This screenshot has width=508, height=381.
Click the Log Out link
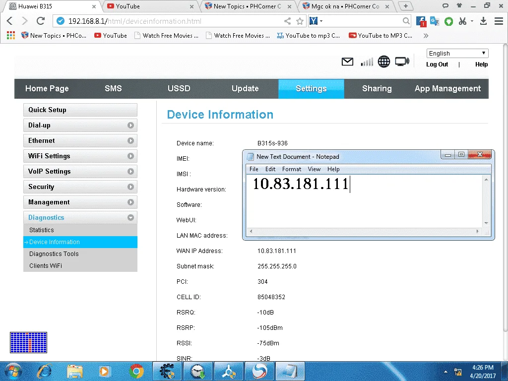[x=437, y=64]
